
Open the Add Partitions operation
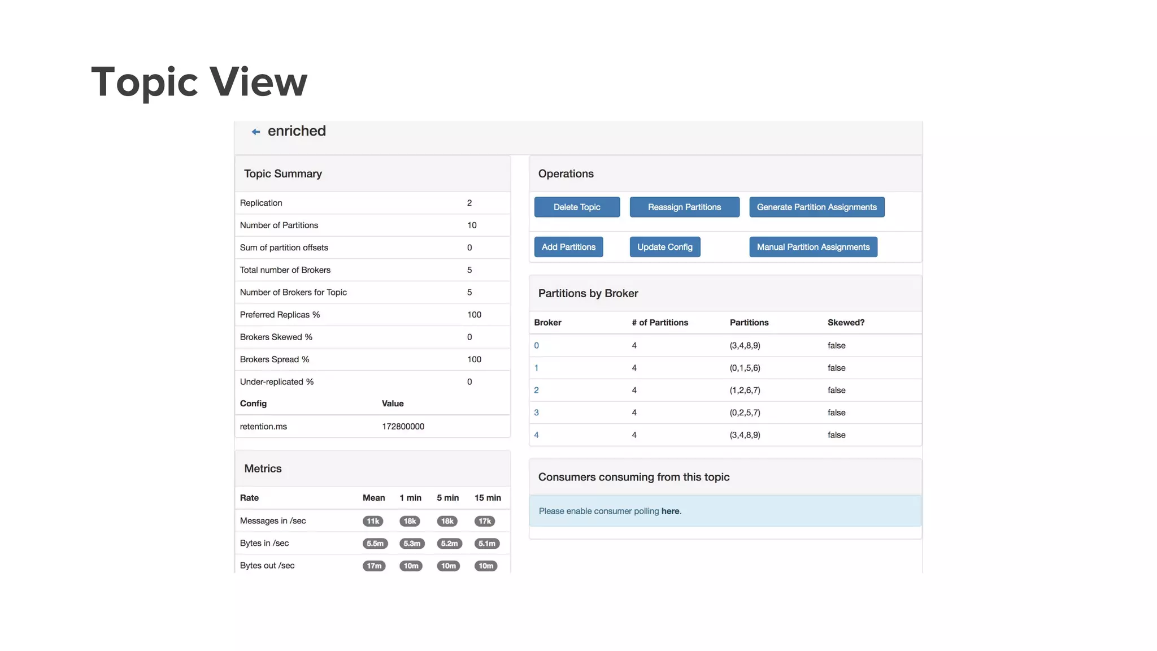point(568,247)
